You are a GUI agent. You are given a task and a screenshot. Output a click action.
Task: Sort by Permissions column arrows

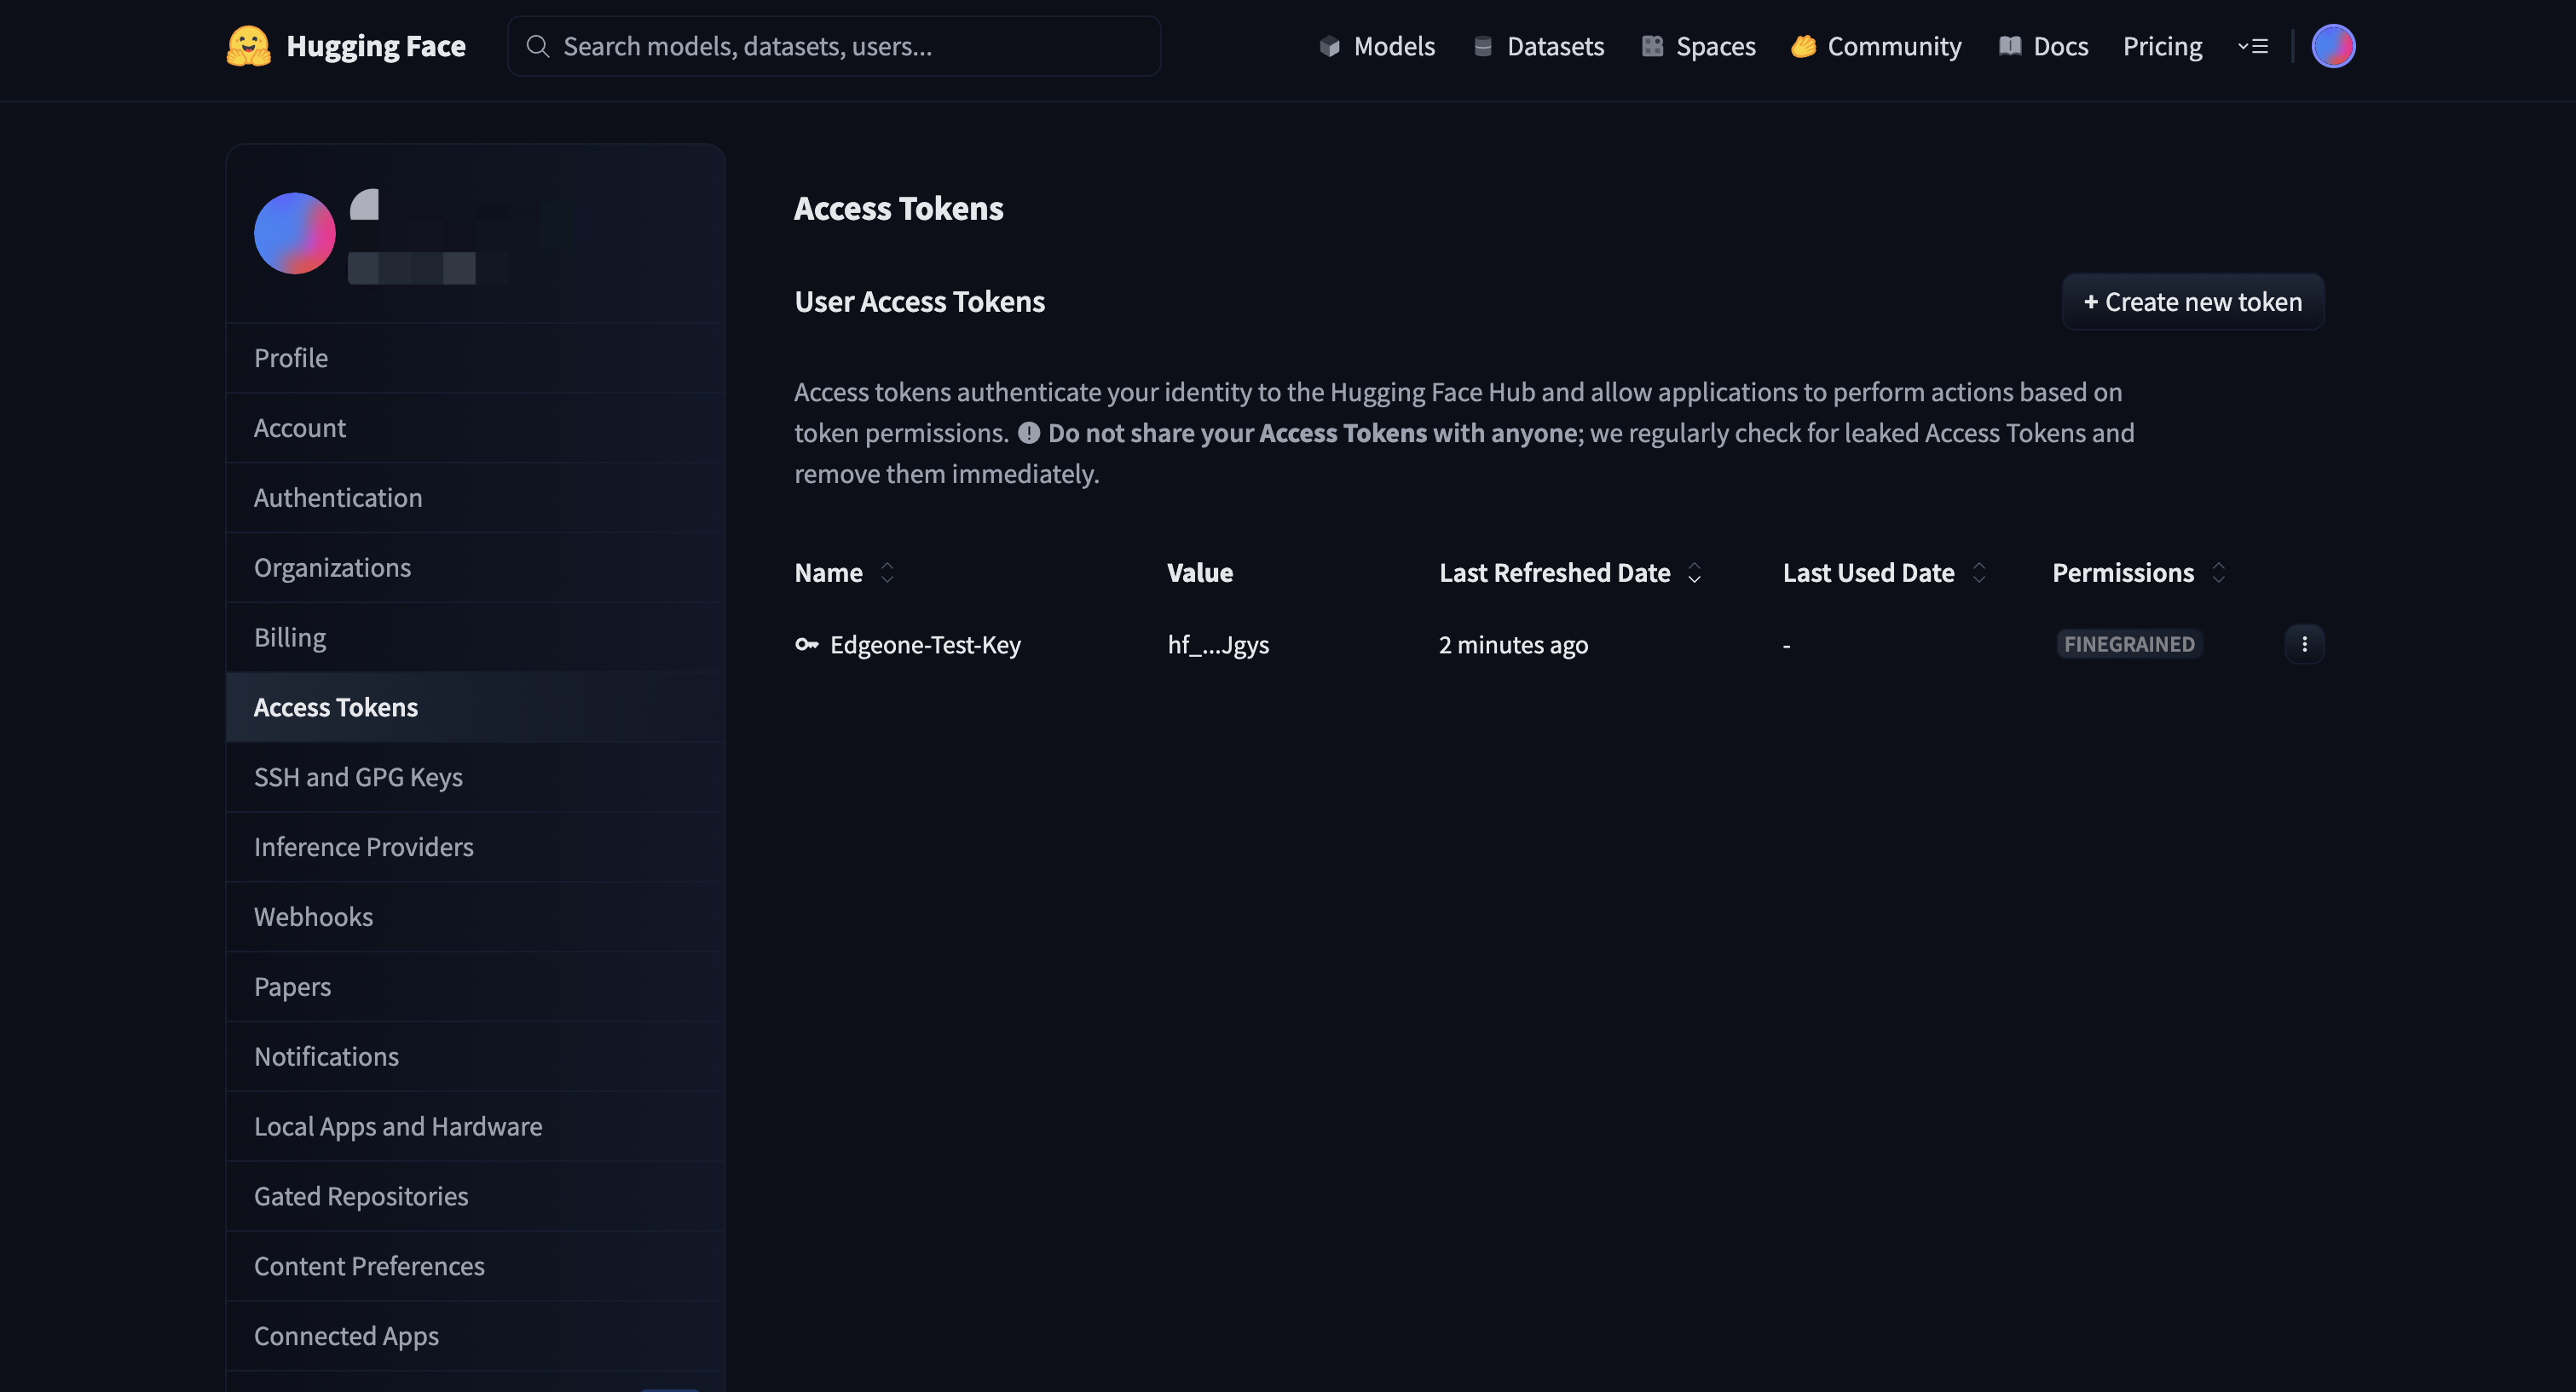click(2218, 572)
